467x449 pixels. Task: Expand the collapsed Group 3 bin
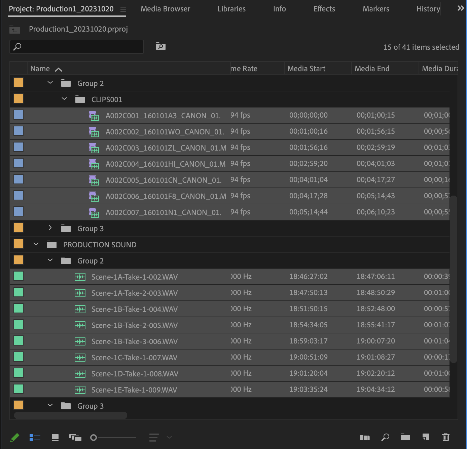point(50,228)
